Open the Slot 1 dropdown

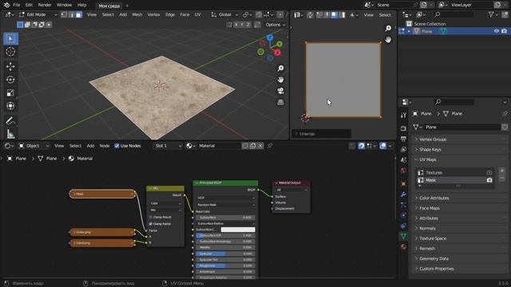coord(168,146)
